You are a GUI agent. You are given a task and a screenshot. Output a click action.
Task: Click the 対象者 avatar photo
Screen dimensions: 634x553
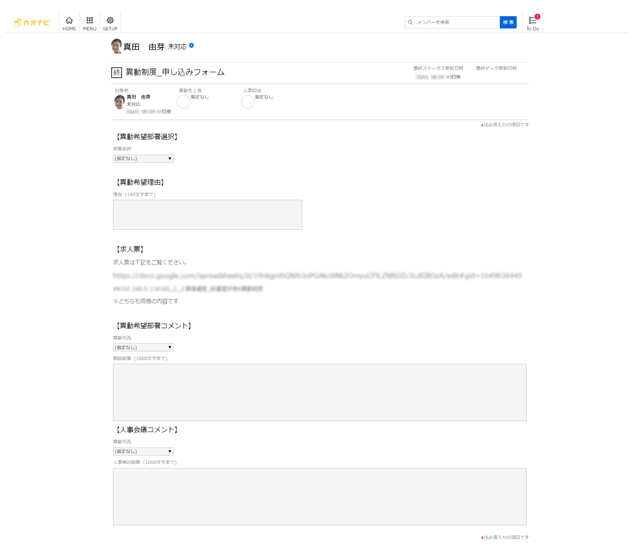pos(119,102)
